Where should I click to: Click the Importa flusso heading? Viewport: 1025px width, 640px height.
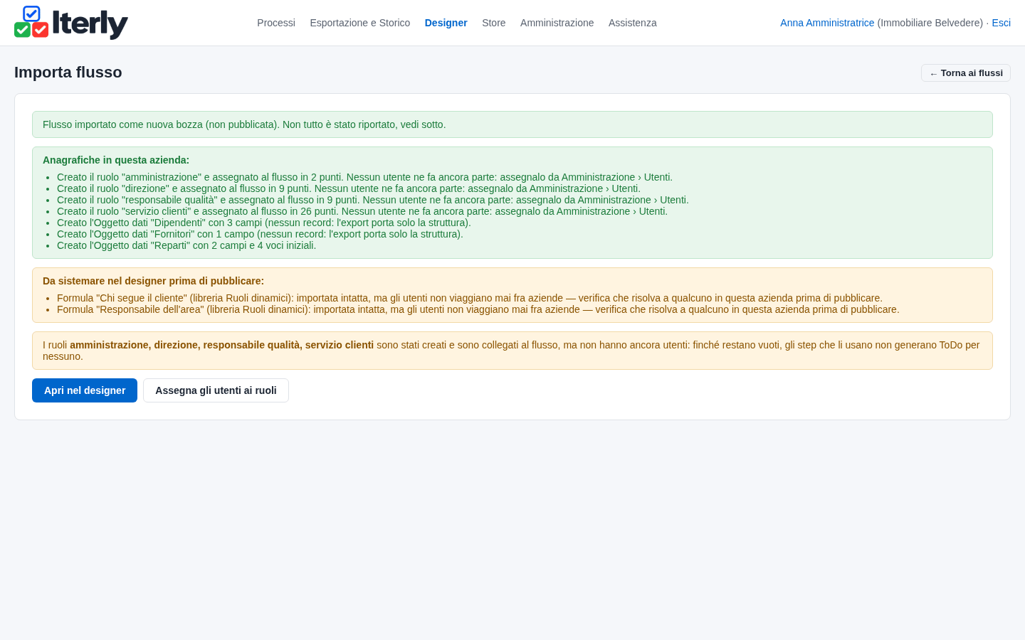click(68, 73)
